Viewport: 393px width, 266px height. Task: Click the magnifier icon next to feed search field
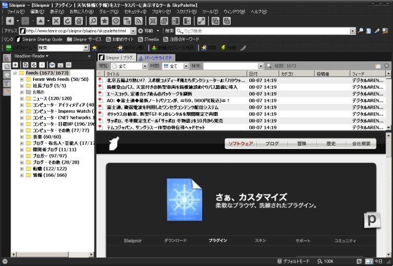(269, 66)
